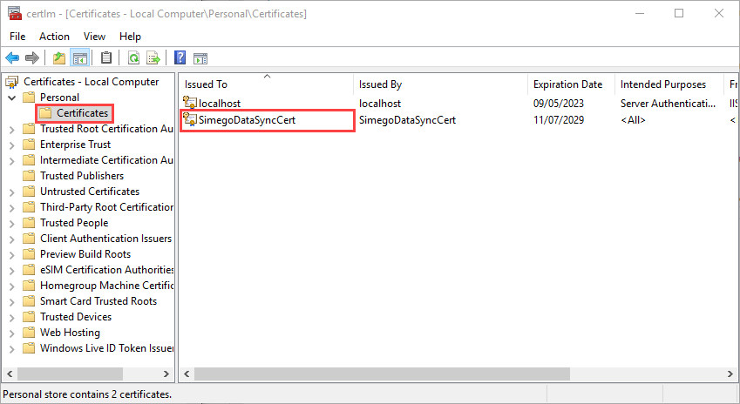Viewport: 740px width, 404px height.
Task: Open the File menu
Action: [x=17, y=37]
